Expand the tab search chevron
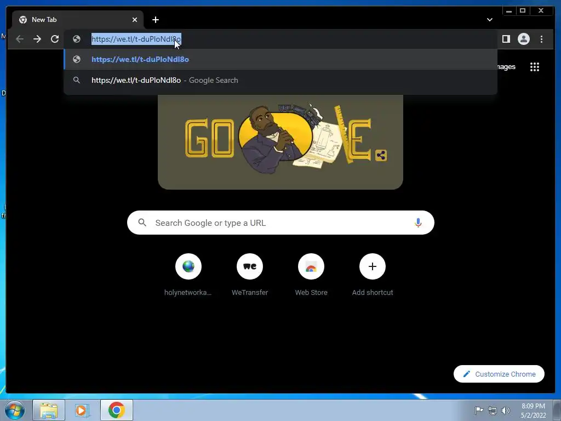This screenshot has height=421, width=561. pyautogui.click(x=489, y=20)
